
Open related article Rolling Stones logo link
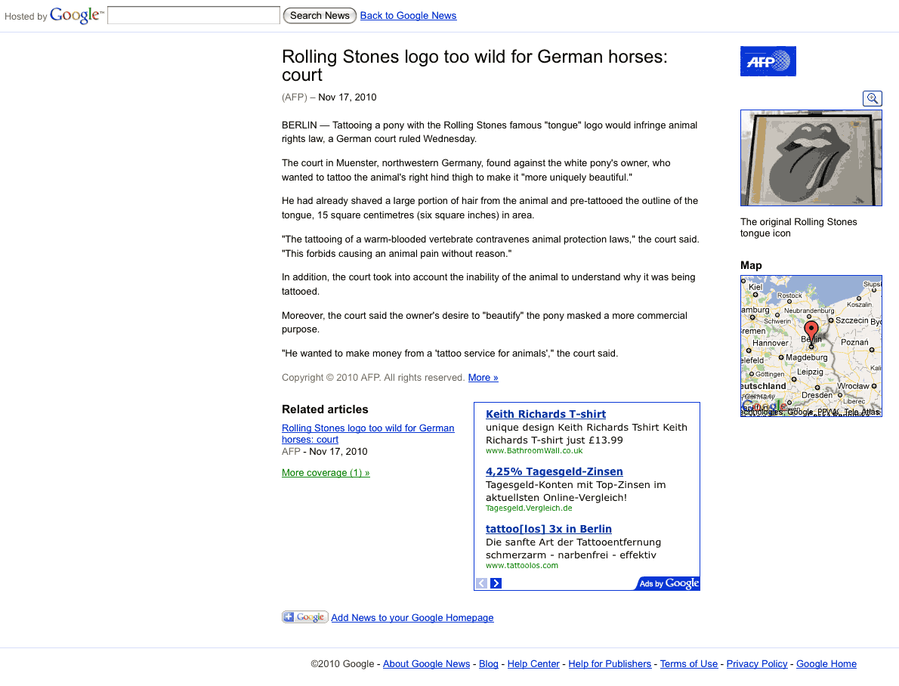coord(368,434)
